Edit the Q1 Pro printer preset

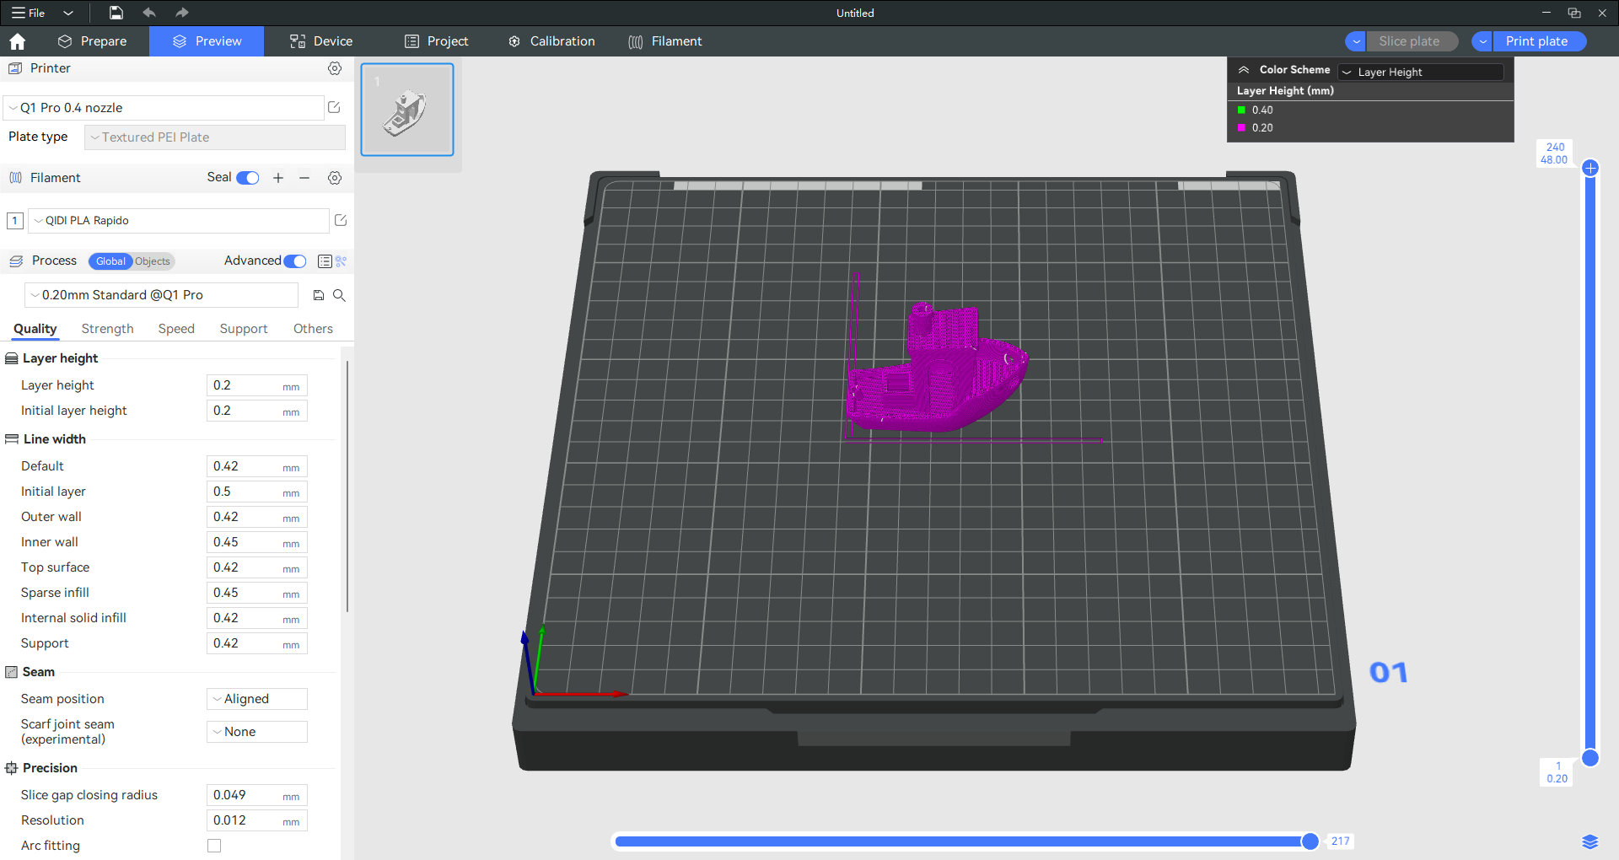coord(334,107)
